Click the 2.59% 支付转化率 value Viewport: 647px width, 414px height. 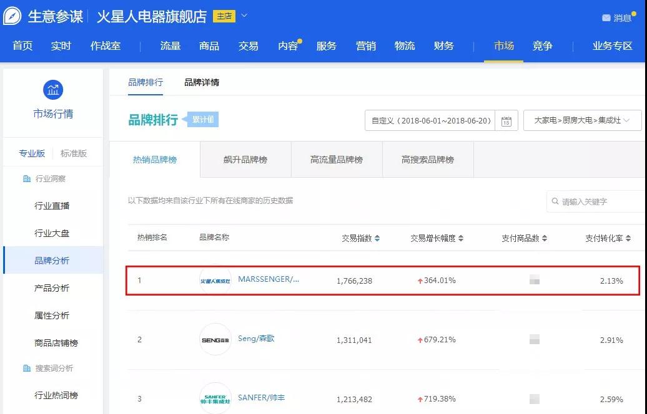click(x=611, y=399)
